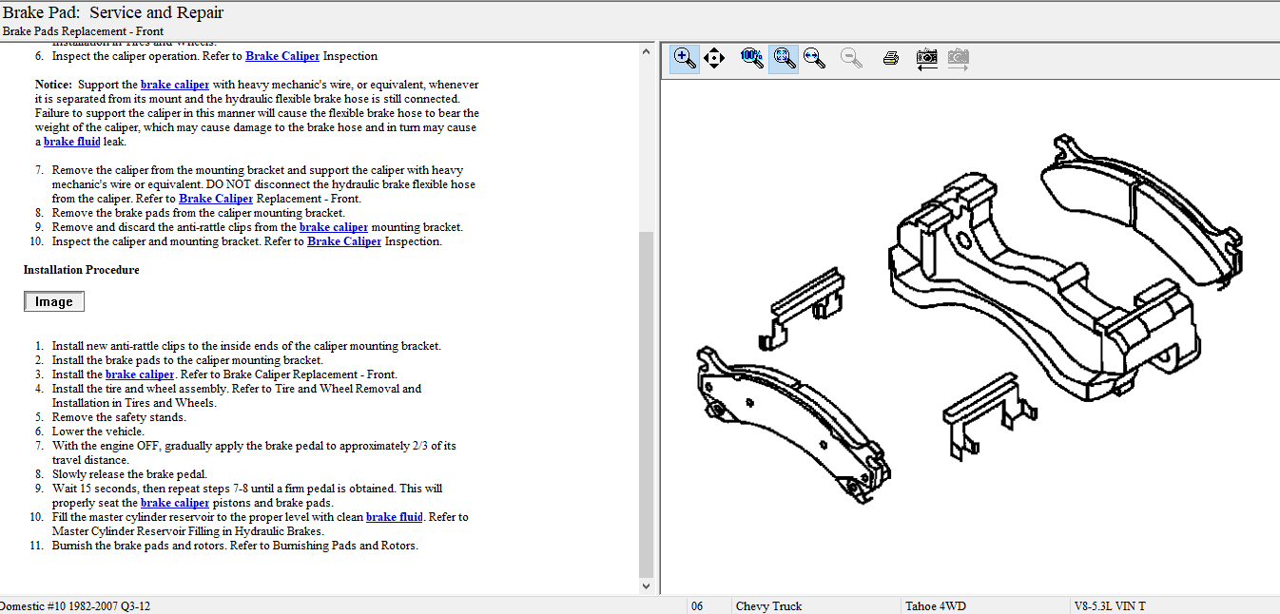Open the Brake Caliper link in step 6

tap(281, 56)
